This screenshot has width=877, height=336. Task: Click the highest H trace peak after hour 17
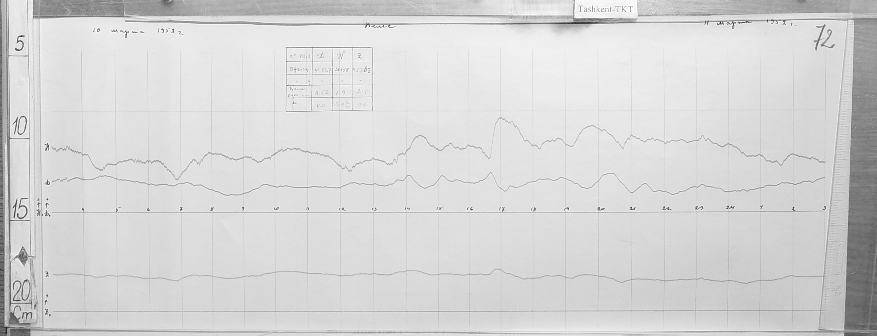pos(502,119)
